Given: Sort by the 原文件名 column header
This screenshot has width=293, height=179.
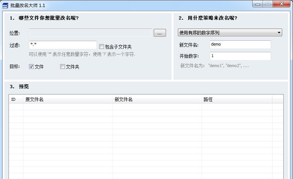Looking at the screenshot, I should 68,99.
